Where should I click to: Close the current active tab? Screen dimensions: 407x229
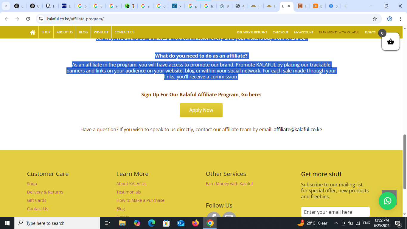289,6
